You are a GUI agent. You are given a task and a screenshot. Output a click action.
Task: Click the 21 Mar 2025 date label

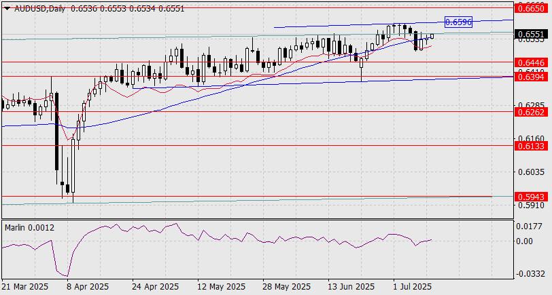click(x=25, y=287)
